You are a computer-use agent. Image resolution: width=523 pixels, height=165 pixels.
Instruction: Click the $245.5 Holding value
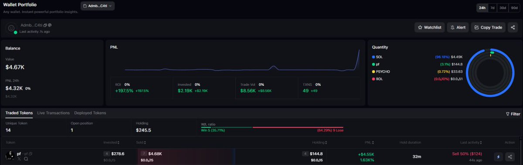(143, 130)
